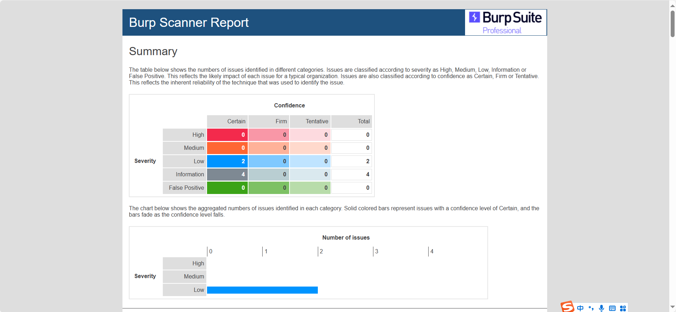Click the Burp Scanner Report title

[189, 23]
